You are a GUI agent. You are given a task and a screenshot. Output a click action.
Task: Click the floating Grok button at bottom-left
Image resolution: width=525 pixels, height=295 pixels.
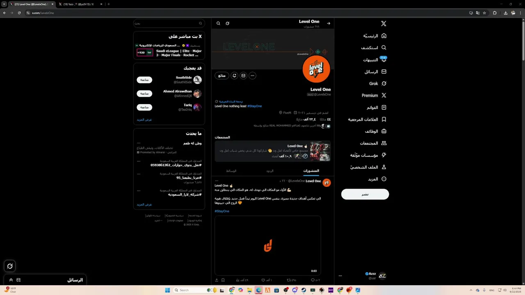[10, 266]
